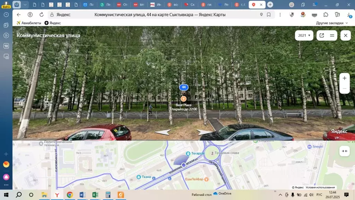Open the Авиабилеты bookmark
355x200 pixels.
[x=29, y=23]
